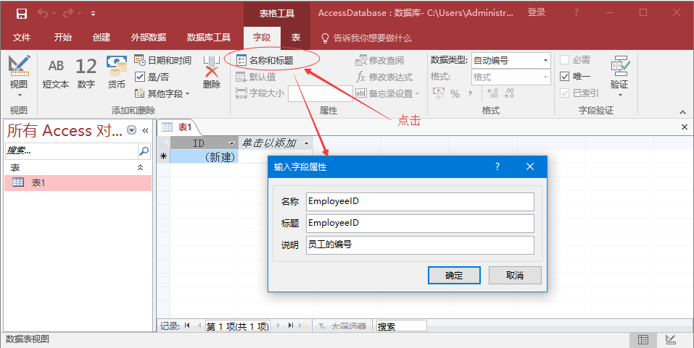The width and height of the screenshot is (694, 348).
Task: Switch to datasheet view icon in status bar
Action: click(x=643, y=339)
